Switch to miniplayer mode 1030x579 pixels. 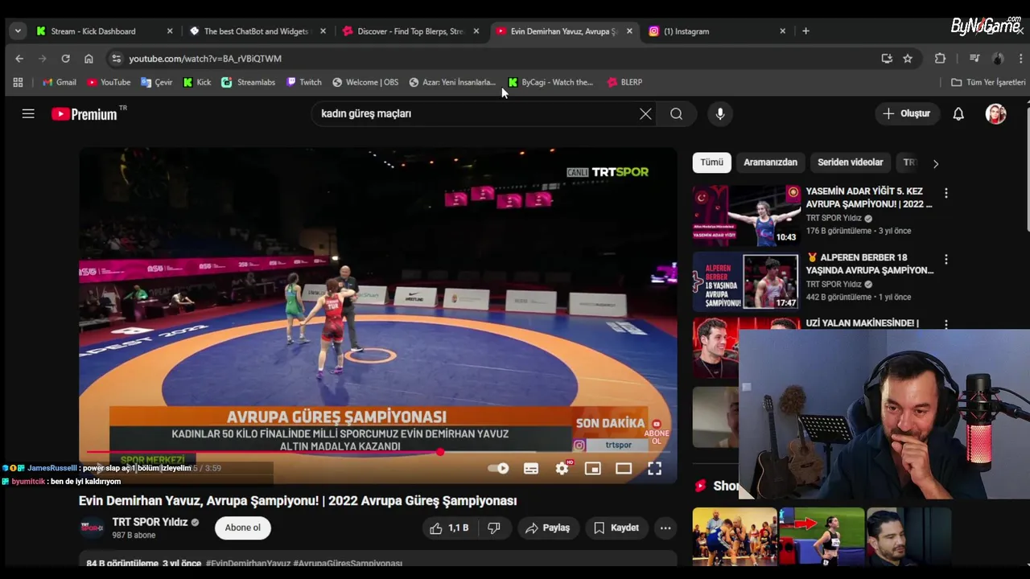pos(593,468)
